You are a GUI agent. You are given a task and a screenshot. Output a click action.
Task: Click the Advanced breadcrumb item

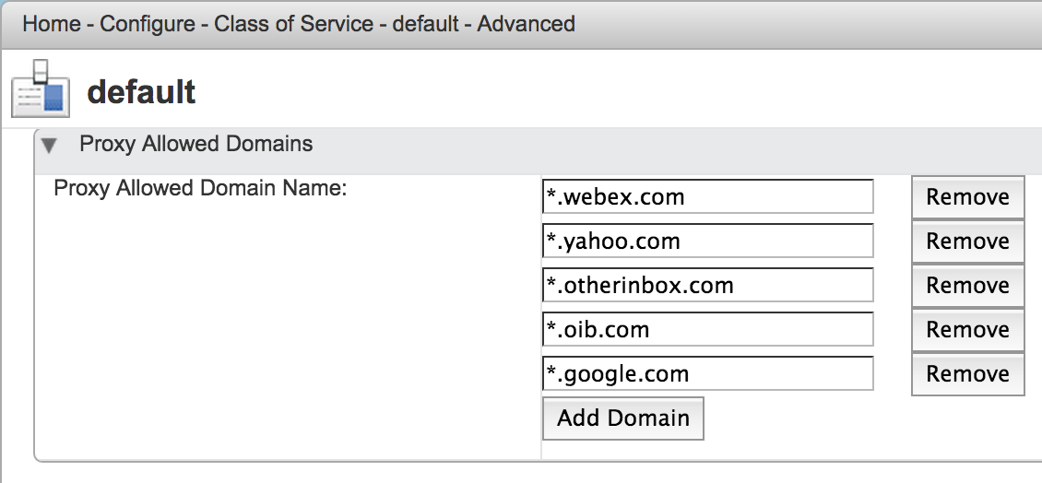pyautogui.click(x=527, y=24)
